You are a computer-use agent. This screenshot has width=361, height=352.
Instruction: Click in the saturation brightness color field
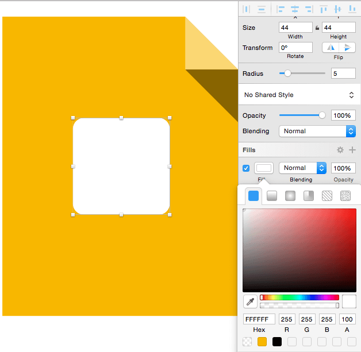(299, 250)
